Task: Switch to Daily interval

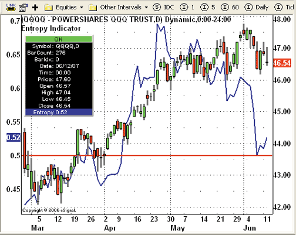Action: pos(257,8)
